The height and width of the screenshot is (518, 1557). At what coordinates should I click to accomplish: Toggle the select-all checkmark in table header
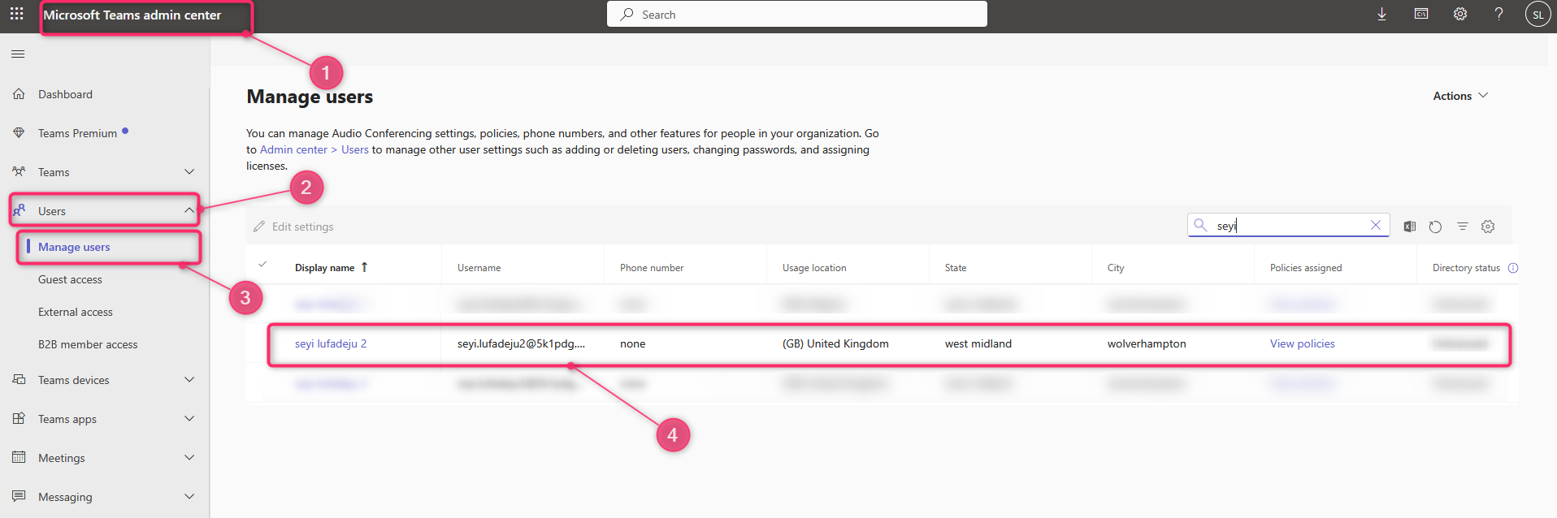262,264
